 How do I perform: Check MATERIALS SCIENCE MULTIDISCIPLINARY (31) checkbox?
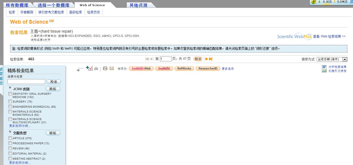pyautogui.click(x=10, y=119)
